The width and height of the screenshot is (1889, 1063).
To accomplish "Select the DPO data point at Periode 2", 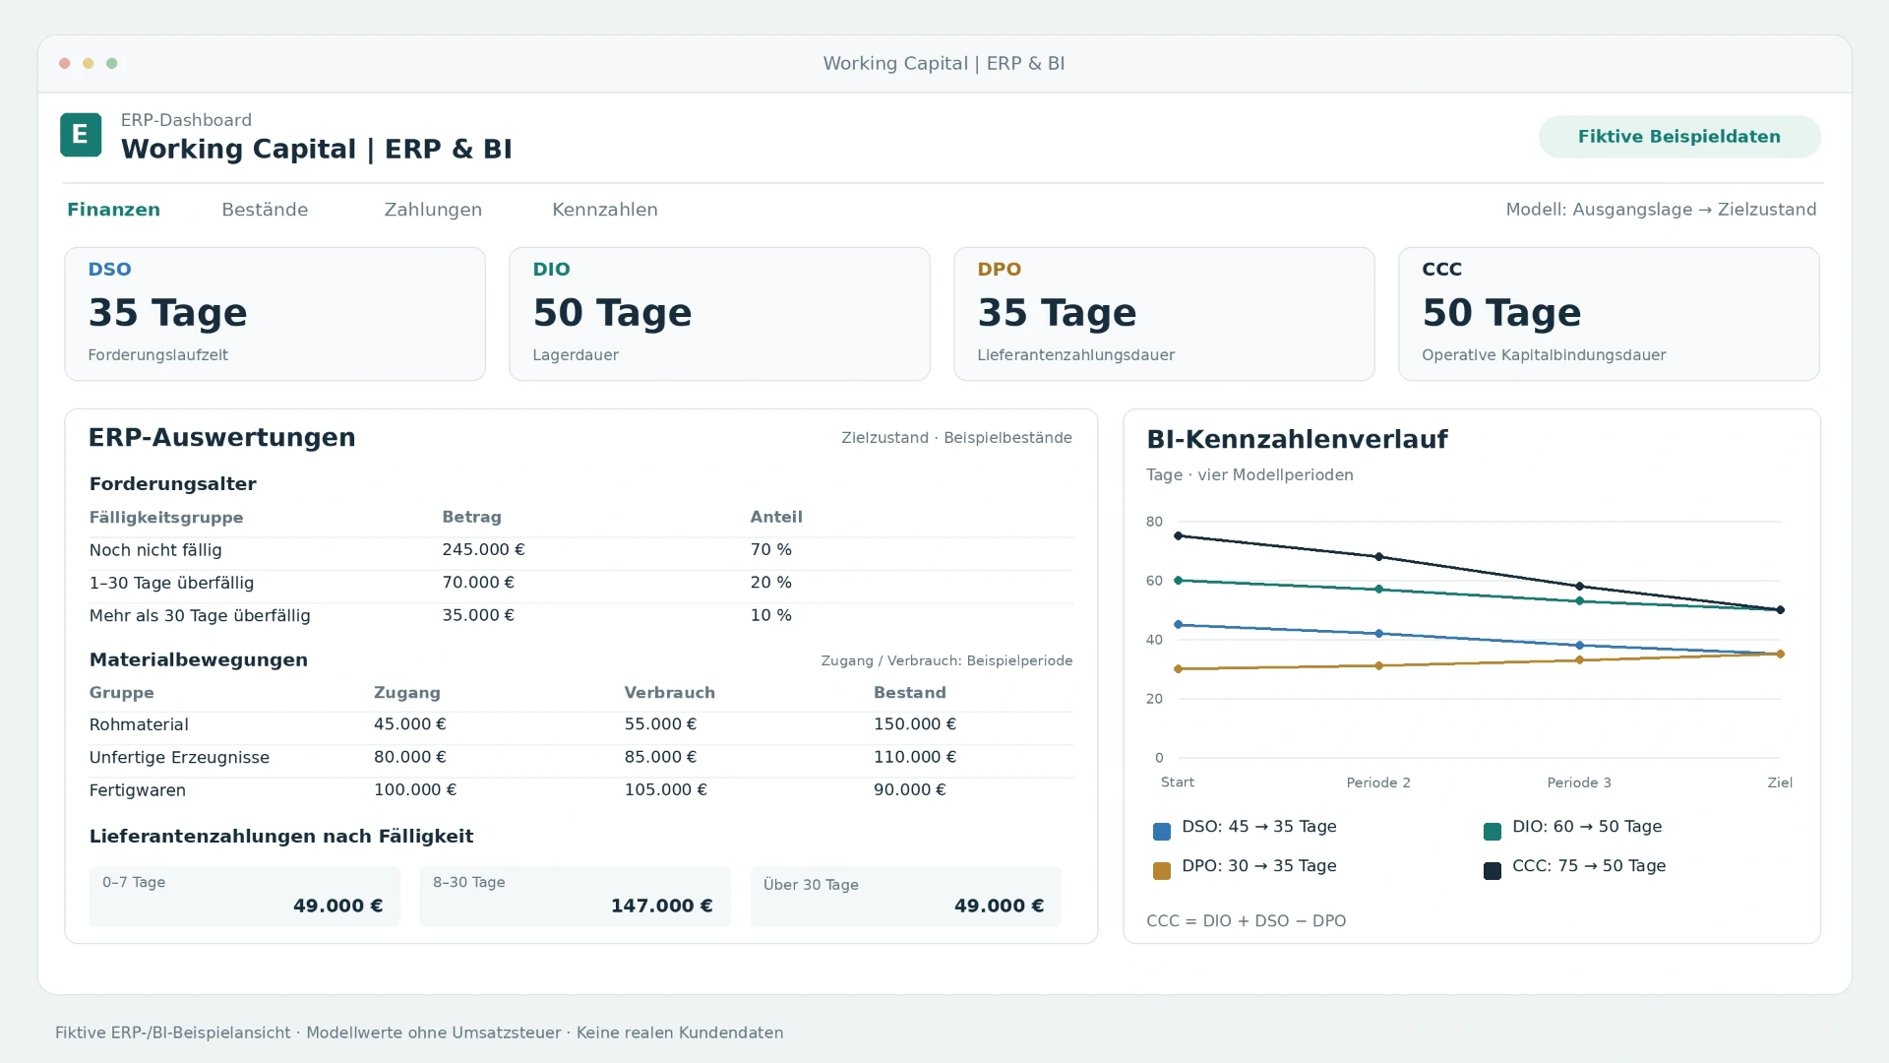I will [1379, 666].
